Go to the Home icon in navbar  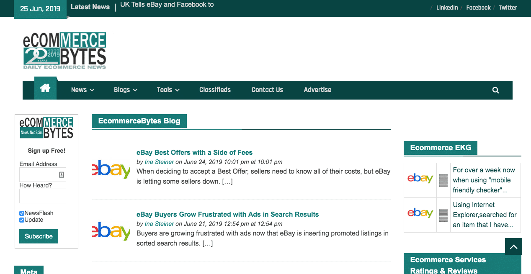(45, 88)
